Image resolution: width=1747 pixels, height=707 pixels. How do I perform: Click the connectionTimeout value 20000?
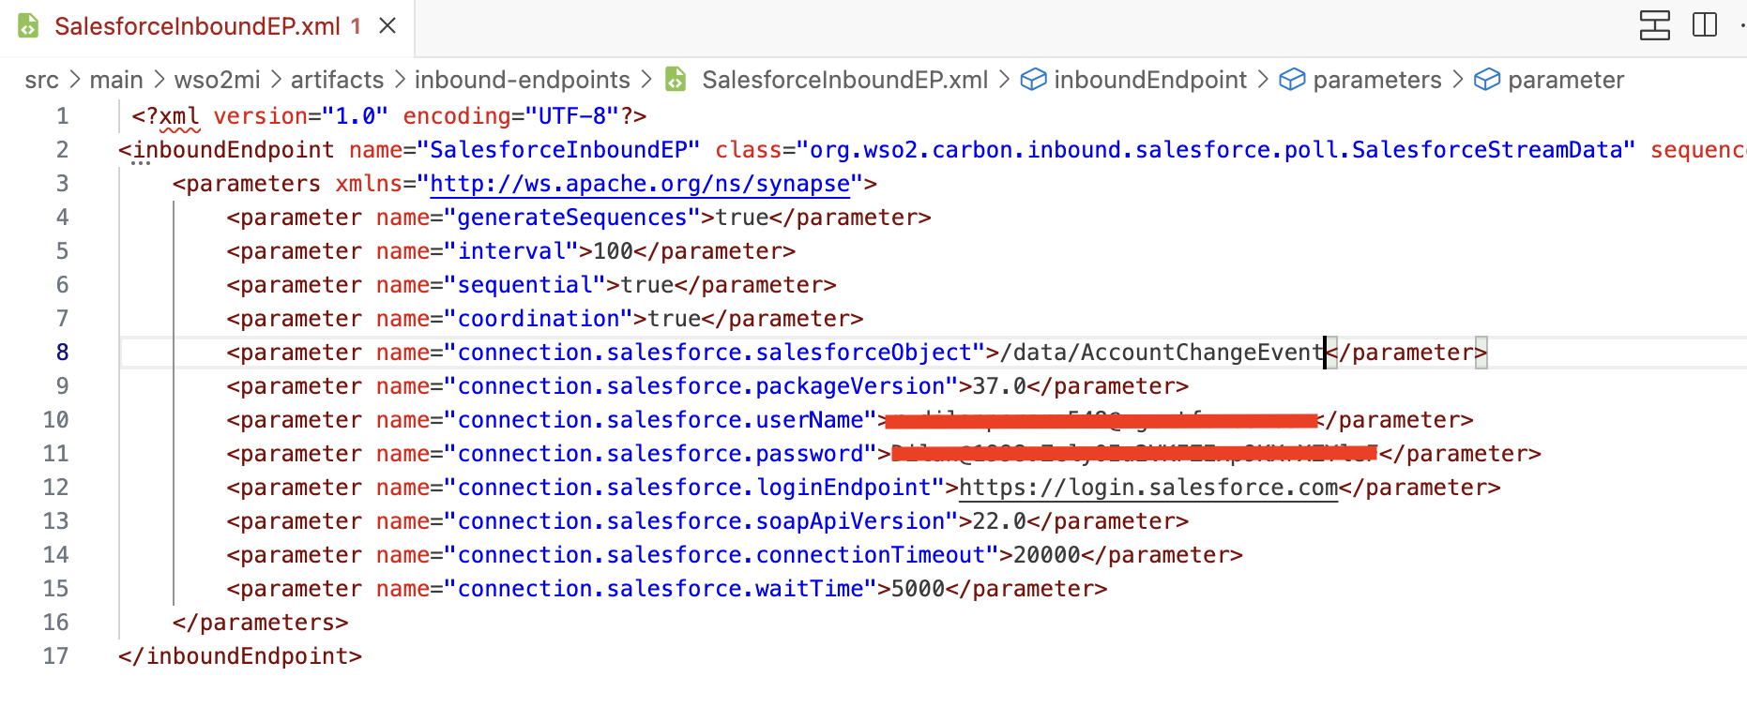point(1047,555)
